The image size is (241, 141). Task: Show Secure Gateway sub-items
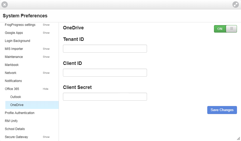pos(46,137)
